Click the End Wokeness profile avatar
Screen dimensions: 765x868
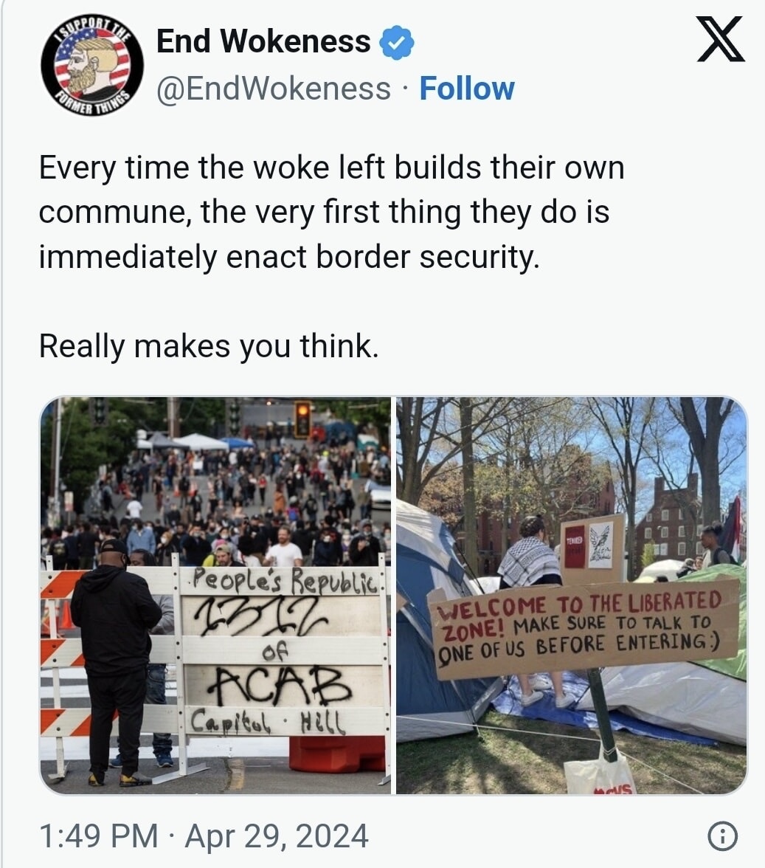(91, 64)
